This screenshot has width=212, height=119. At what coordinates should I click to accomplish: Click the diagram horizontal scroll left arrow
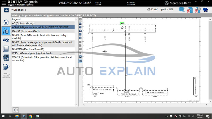[x=84, y=105]
